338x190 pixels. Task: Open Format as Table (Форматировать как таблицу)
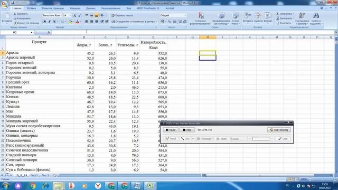pos(221,18)
